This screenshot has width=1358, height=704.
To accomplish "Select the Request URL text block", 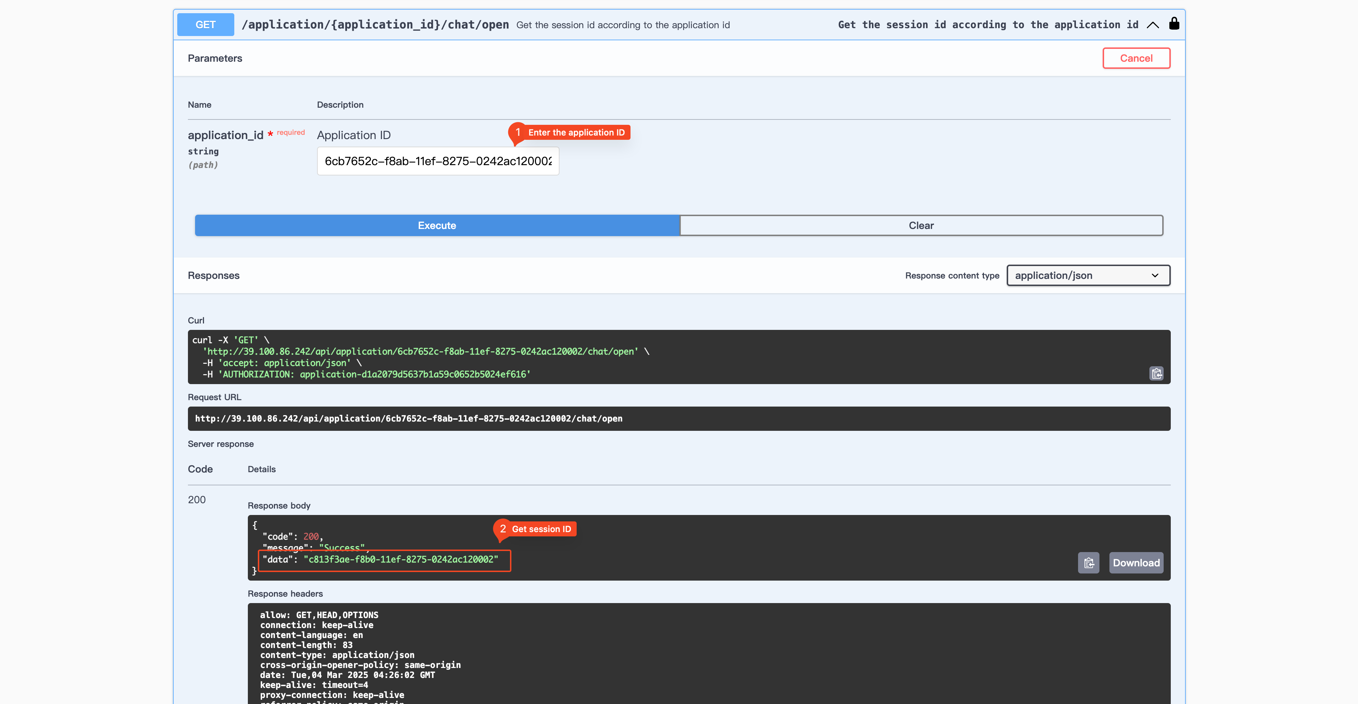I will pyautogui.click(x=679, y=418).
